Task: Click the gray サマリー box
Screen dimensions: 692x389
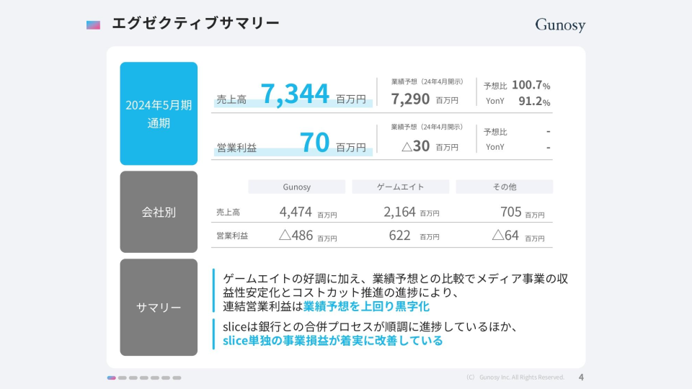Action: [159, 308]
